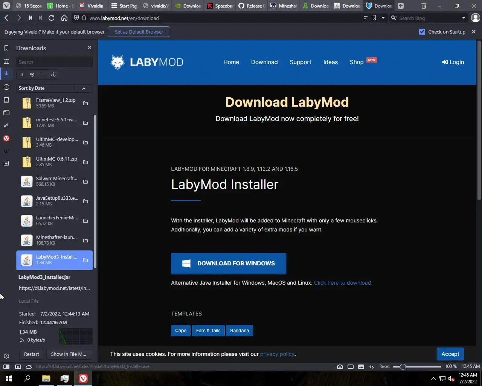This screenshot has width=482, height=386.
Task: Switch to the Spacebar tab
Action: coord(220,6)
